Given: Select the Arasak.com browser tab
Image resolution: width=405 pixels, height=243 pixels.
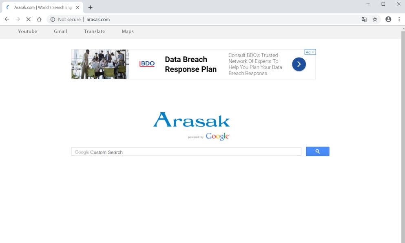Looking at the screenshot, I should [x=42, y=7].
